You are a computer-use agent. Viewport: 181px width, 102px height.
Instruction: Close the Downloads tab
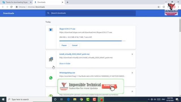(x=63, y=2)
